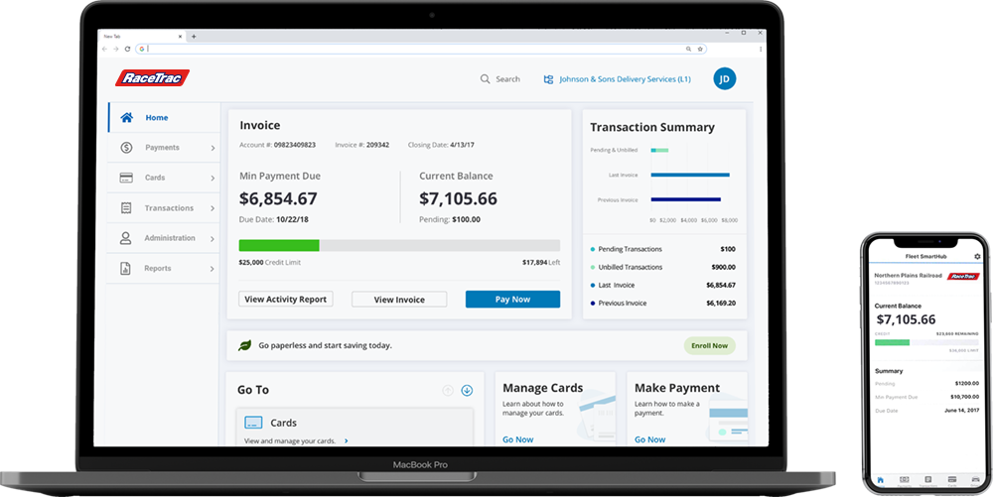Reload the page with browser refresh icon
This screenshot has width=993, height=497.
tap(127, 49)
